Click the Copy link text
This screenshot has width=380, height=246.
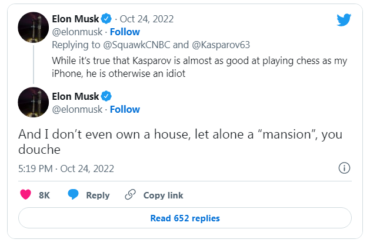[163, 195]
